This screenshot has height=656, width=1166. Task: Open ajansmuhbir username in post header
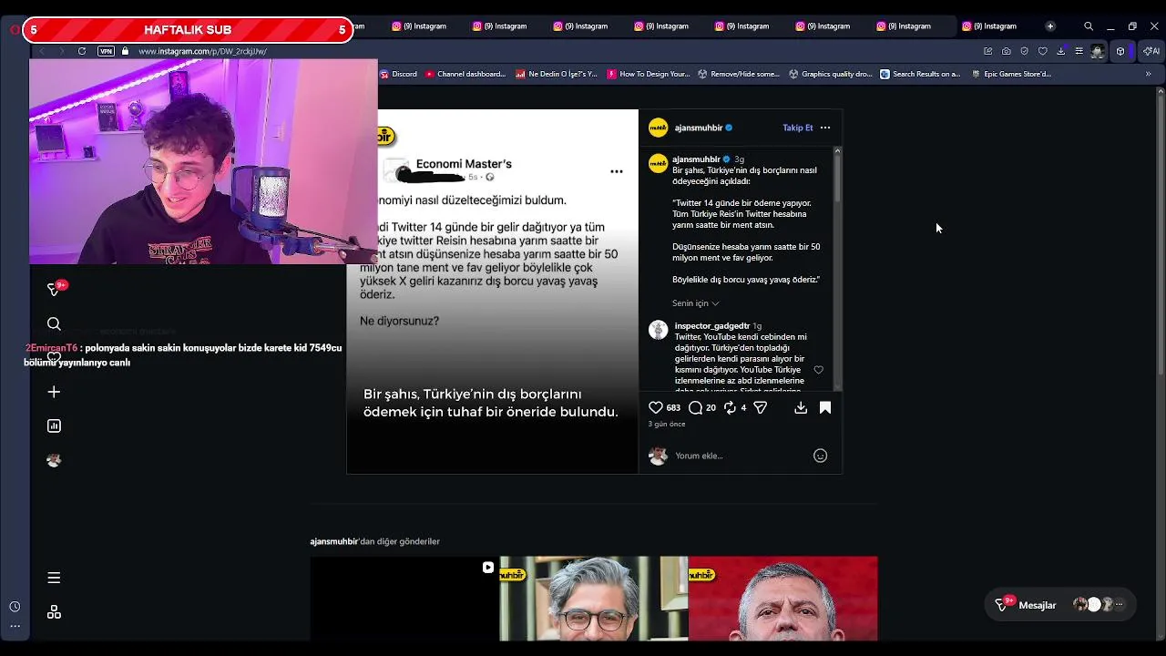tap(699, 128)
